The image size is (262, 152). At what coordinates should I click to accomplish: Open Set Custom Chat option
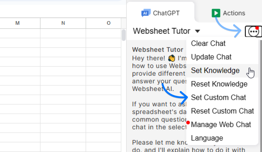[x=219, y=97]
